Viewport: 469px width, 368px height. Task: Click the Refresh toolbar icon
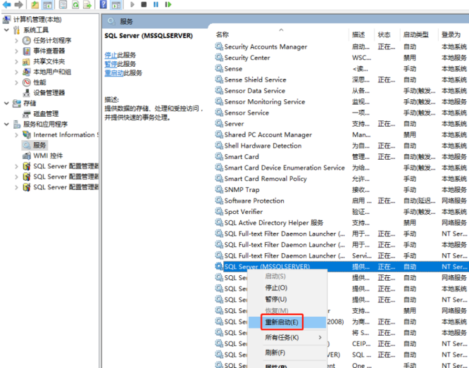(75, 4)
